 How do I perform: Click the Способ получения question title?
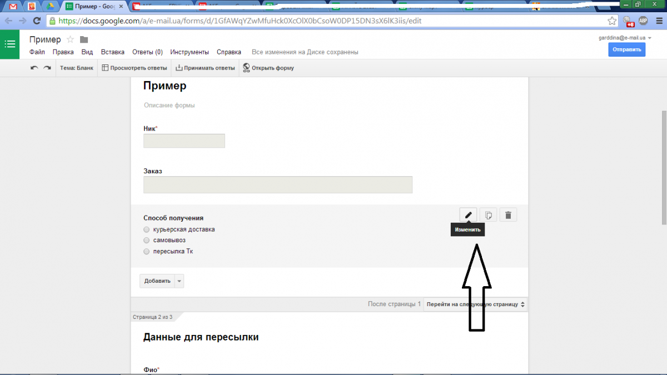click(x=173, y=218)
